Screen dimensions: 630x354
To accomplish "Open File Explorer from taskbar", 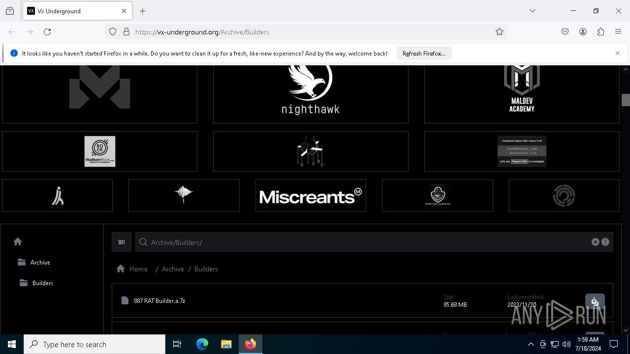I will pyautogui.click(x=226, y=344).
